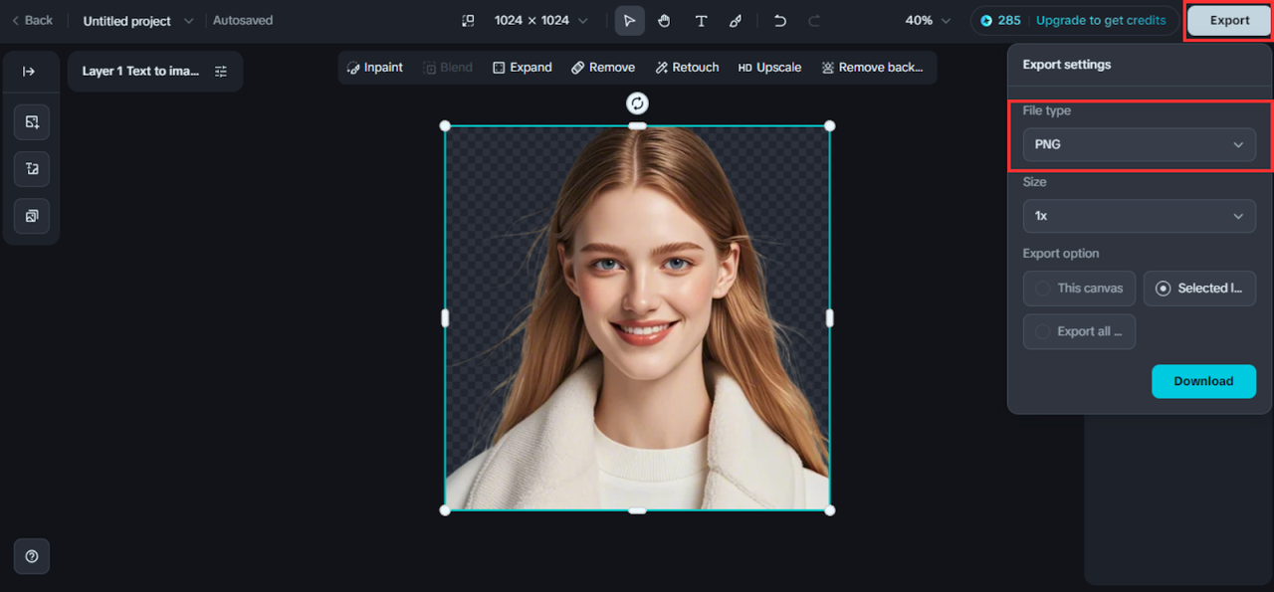Open the 1x size dropdown
The height and width of the screenshot is (592, 1274).
click(x=1139, y=216)
